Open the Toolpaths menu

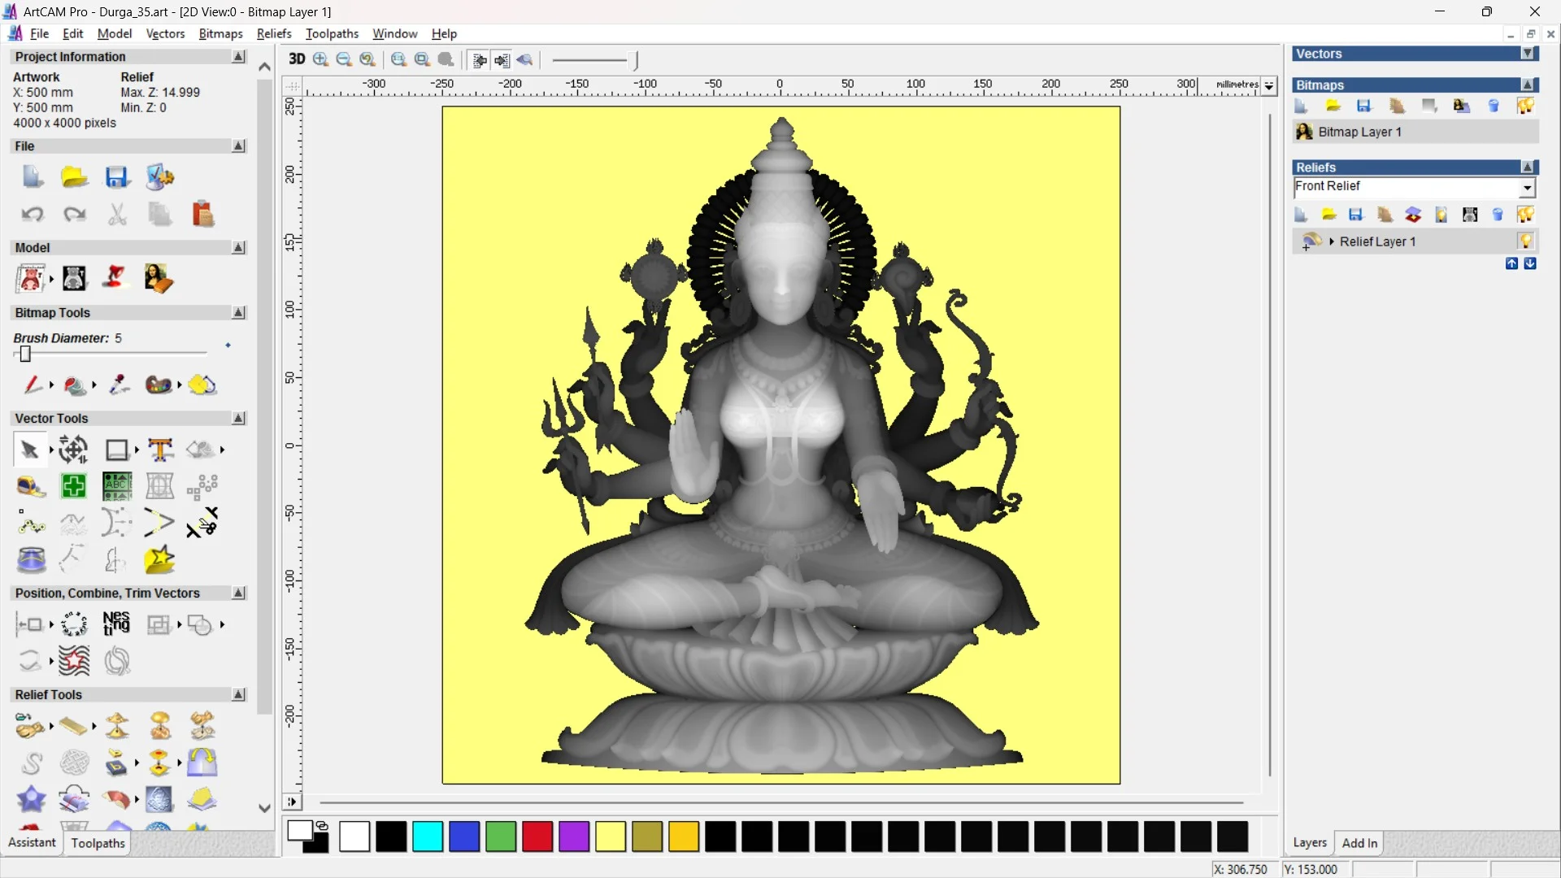(x=332, y=33)
